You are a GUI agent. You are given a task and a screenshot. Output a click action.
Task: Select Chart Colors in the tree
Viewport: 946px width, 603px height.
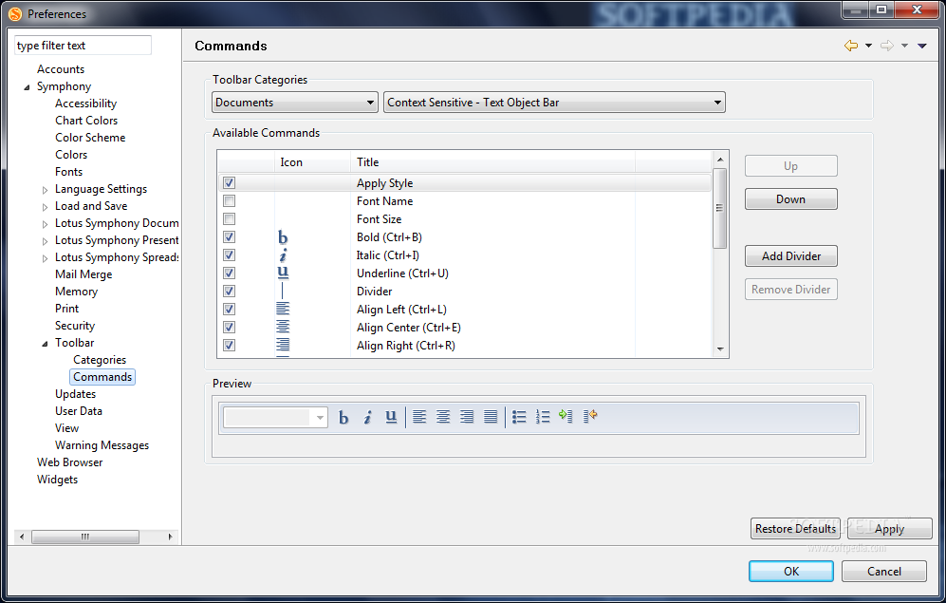(x=86, y=121)
